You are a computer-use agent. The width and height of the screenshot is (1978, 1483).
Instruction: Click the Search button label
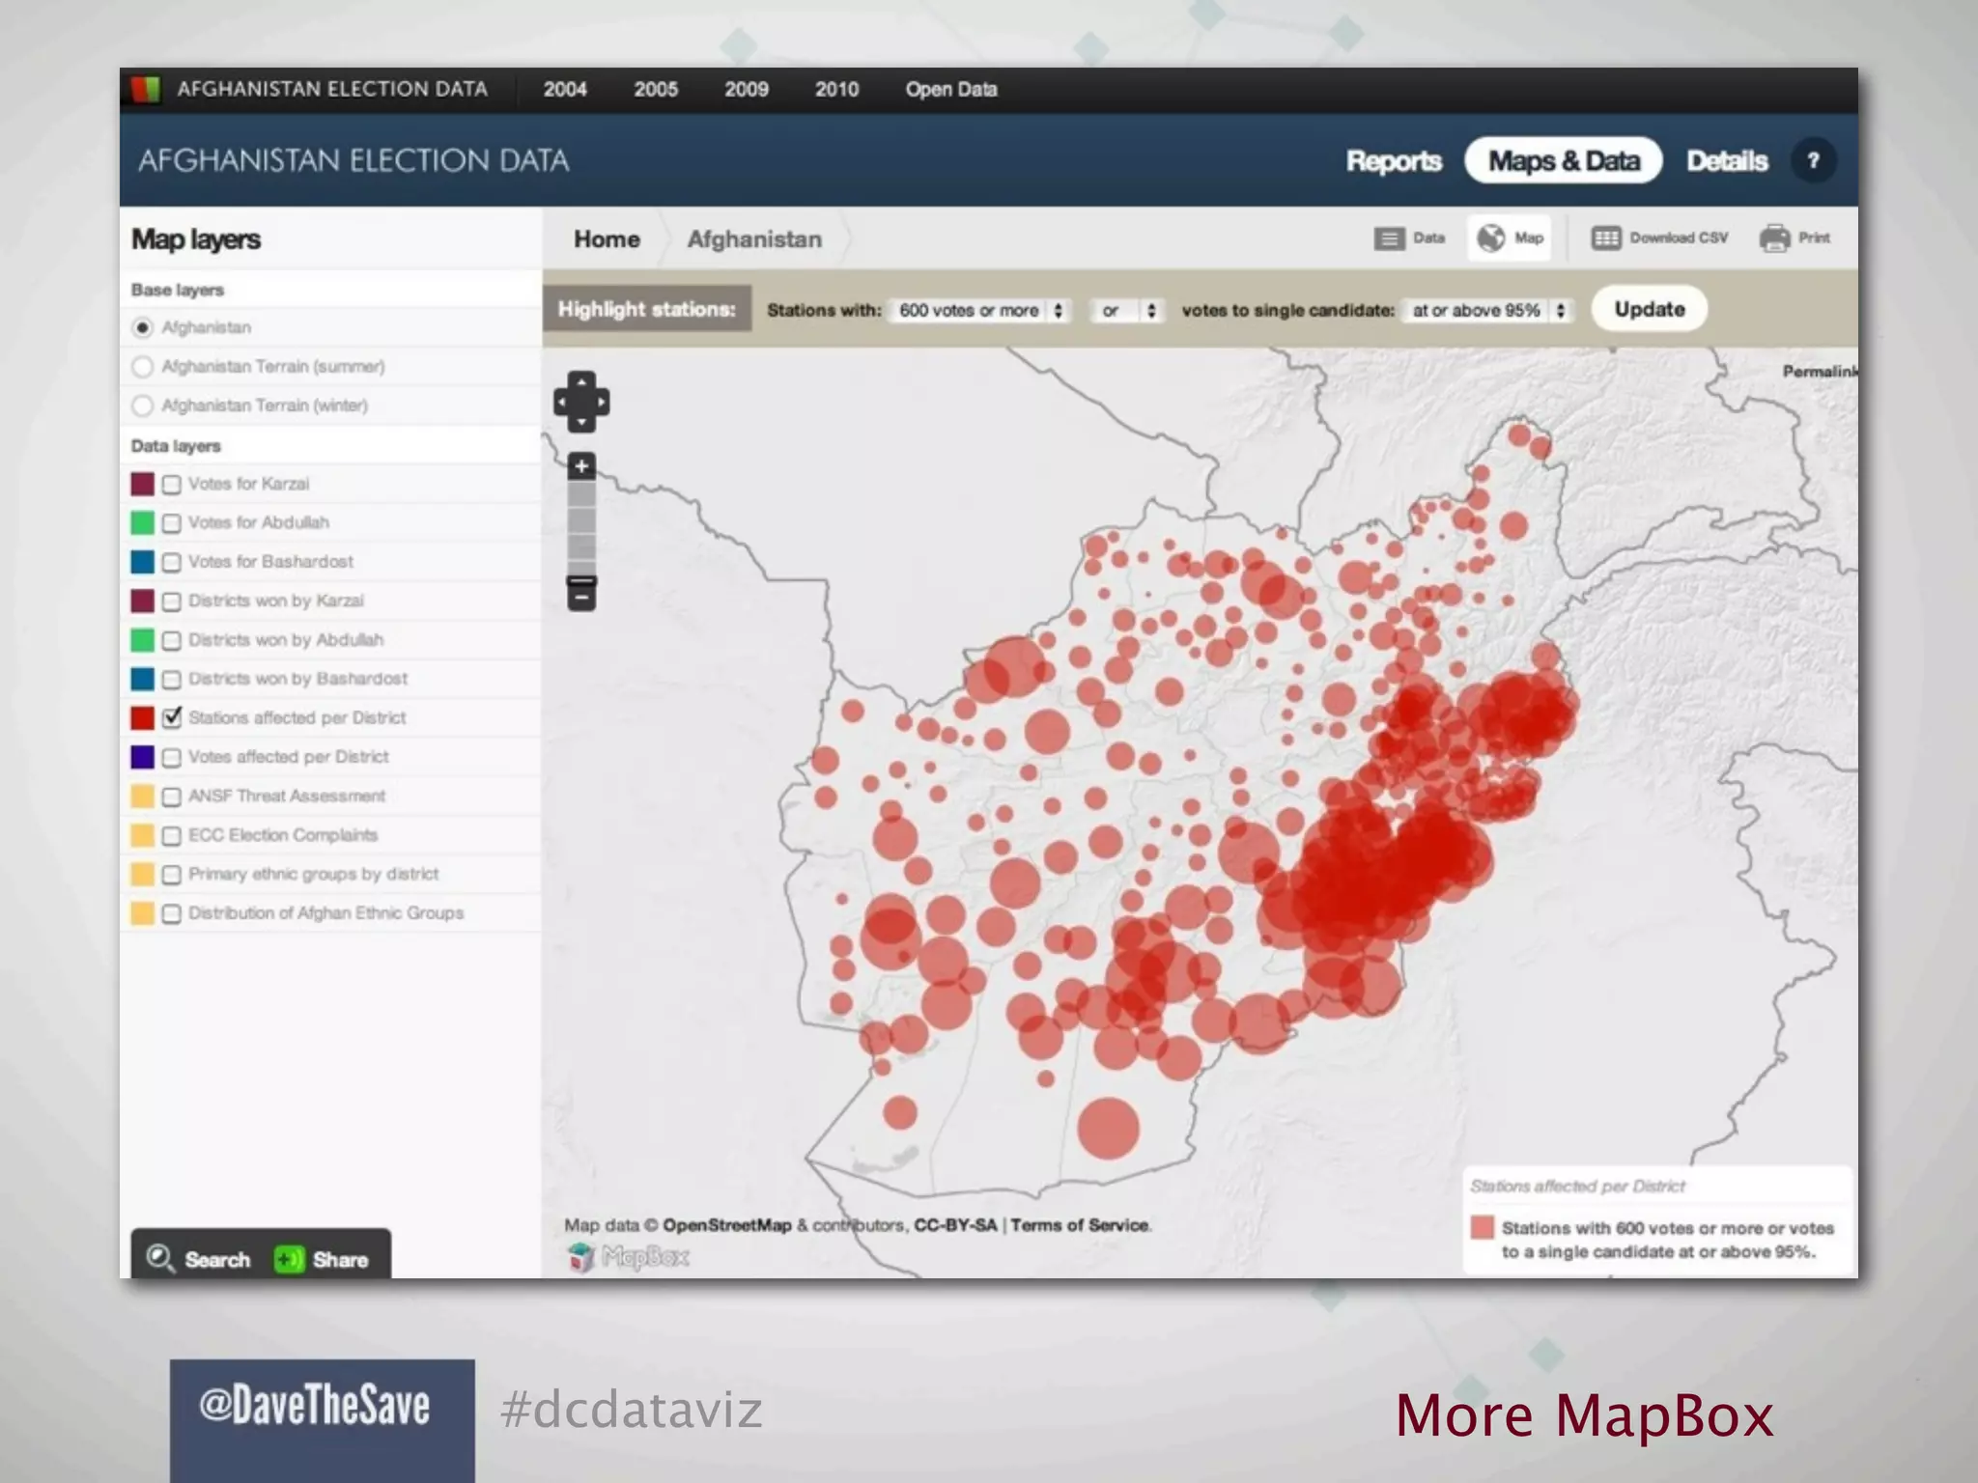pyautogui.click(x=217, y=1260)
